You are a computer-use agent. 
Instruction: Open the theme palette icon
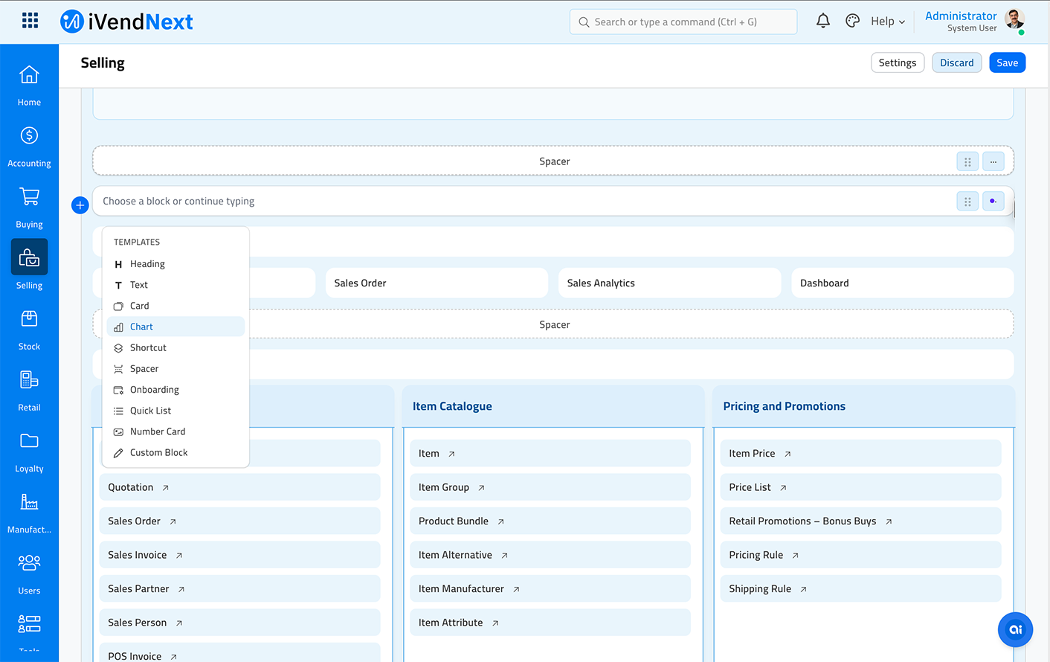coord(853,21)
